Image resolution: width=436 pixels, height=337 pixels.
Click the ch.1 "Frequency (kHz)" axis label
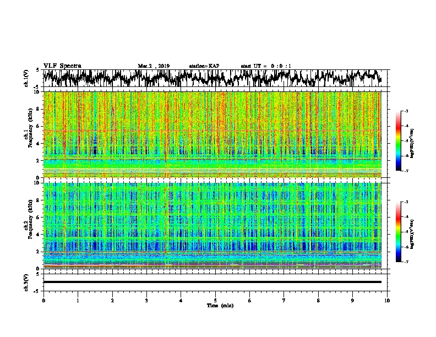click(30, 128)
